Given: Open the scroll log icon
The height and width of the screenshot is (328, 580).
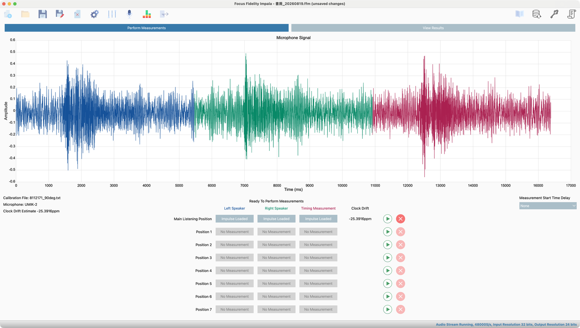Looking at the screenshot, I should tap(572, 14).
